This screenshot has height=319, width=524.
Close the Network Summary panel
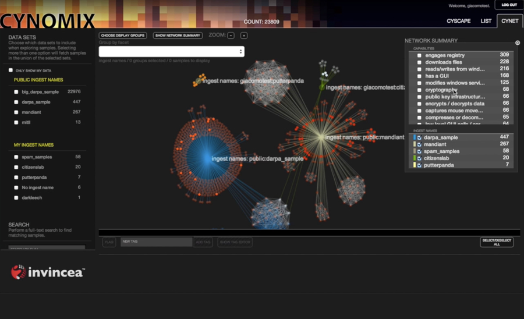pyautogui.click(x=518, y=43)
